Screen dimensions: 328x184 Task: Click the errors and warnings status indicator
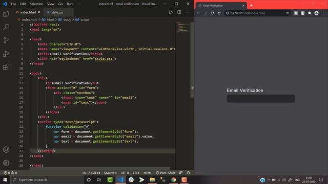(10, 173)
